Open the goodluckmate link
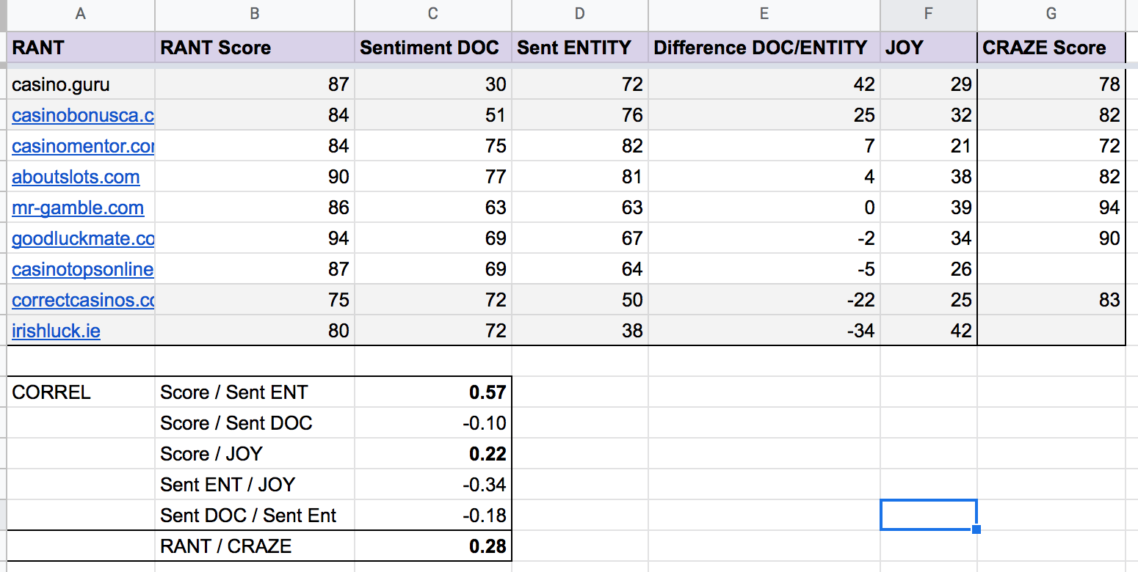Viewport: 1138px width, 572px height. tap(83, 238)
